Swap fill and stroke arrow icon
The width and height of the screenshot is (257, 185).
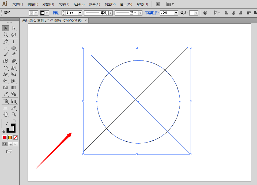pos(14,120)
